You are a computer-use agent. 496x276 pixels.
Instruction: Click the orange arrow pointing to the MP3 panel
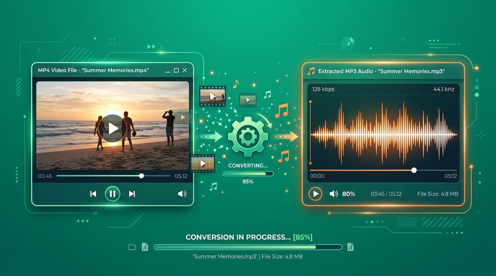[286, 137]
